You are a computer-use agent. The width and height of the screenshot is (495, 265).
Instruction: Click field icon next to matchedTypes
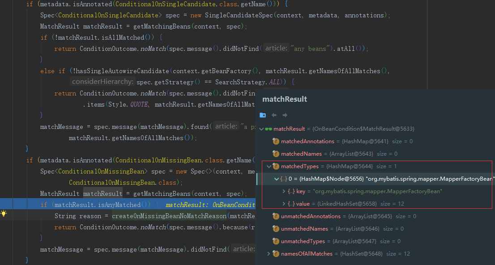276,166
